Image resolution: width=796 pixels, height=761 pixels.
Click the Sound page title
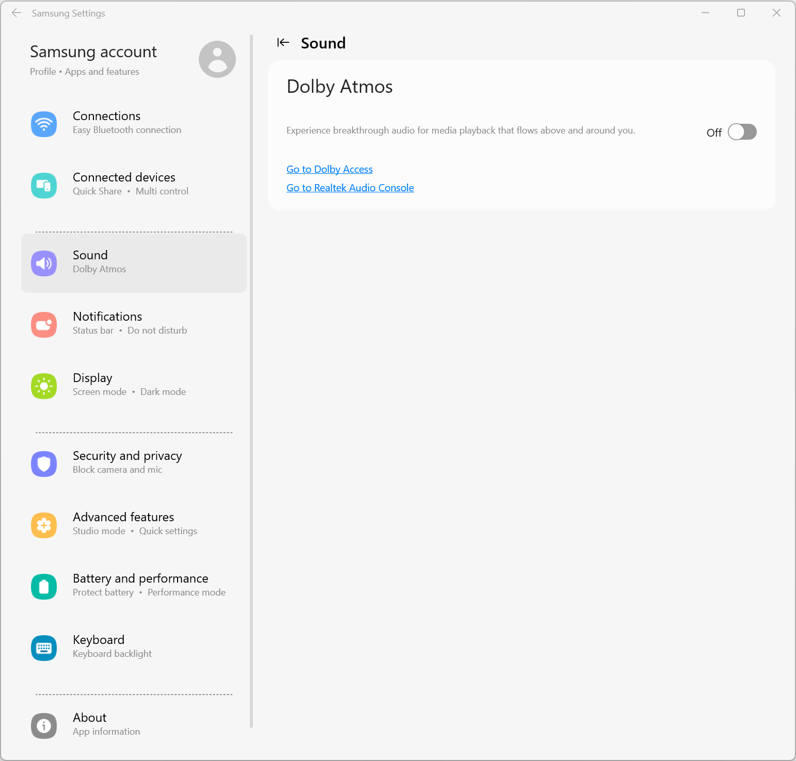pos(323,43)
